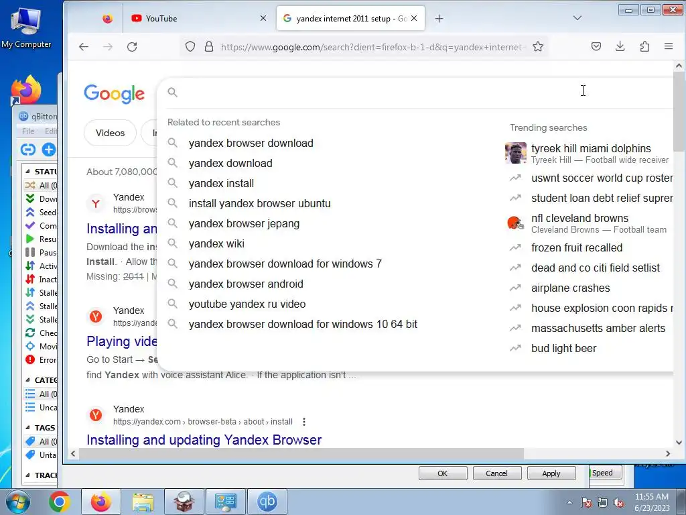Open Firefox downloads panel
Image resolution: width=686 pixels, height=515 pixels.
620,46
